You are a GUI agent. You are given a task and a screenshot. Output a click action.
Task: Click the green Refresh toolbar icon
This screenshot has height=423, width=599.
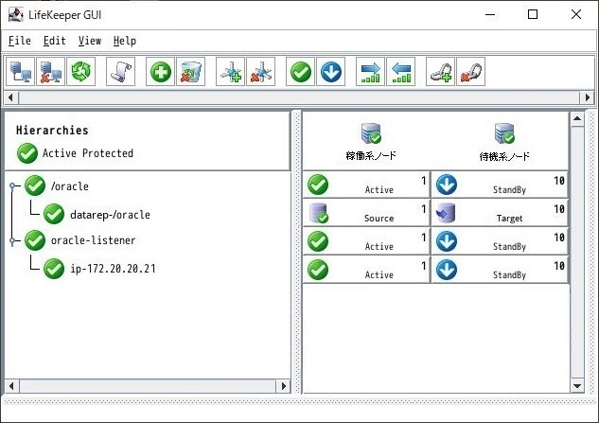coord(81,72)
